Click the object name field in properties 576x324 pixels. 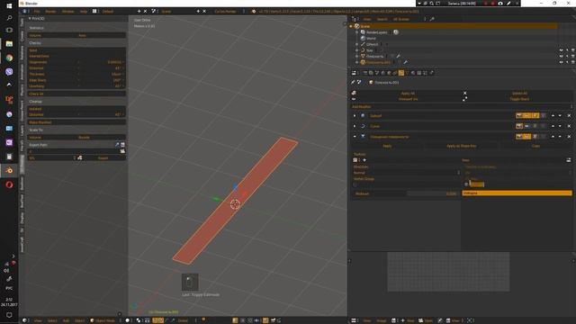click(x=386, y=83)
